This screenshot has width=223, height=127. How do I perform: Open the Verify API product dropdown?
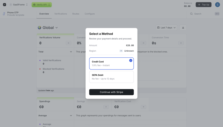point(42,5)
